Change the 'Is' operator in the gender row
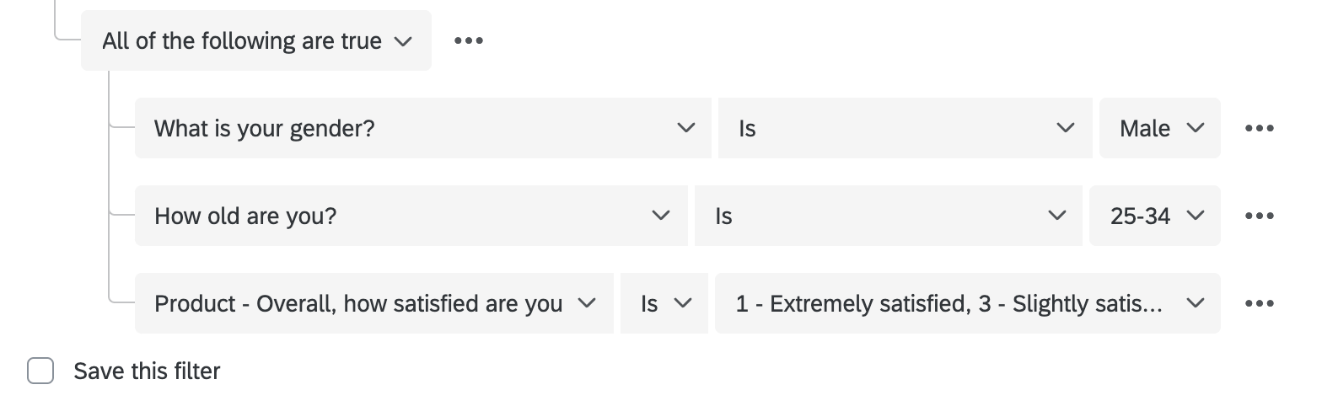The height and width of the screenshot is (406, 1322). coord(906,128)
